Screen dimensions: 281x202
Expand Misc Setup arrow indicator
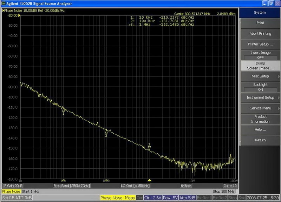(x=279, y=76)
